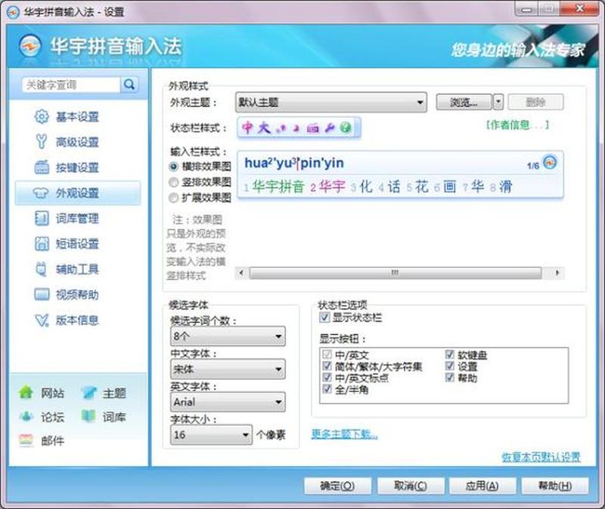Toggle the 设置 button checkbox
The height and width of the screenshot is (509, 605).
[x=449, y=366]
